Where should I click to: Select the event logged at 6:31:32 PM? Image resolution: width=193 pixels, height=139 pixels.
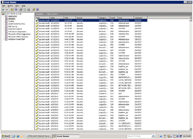click(91, 96)
